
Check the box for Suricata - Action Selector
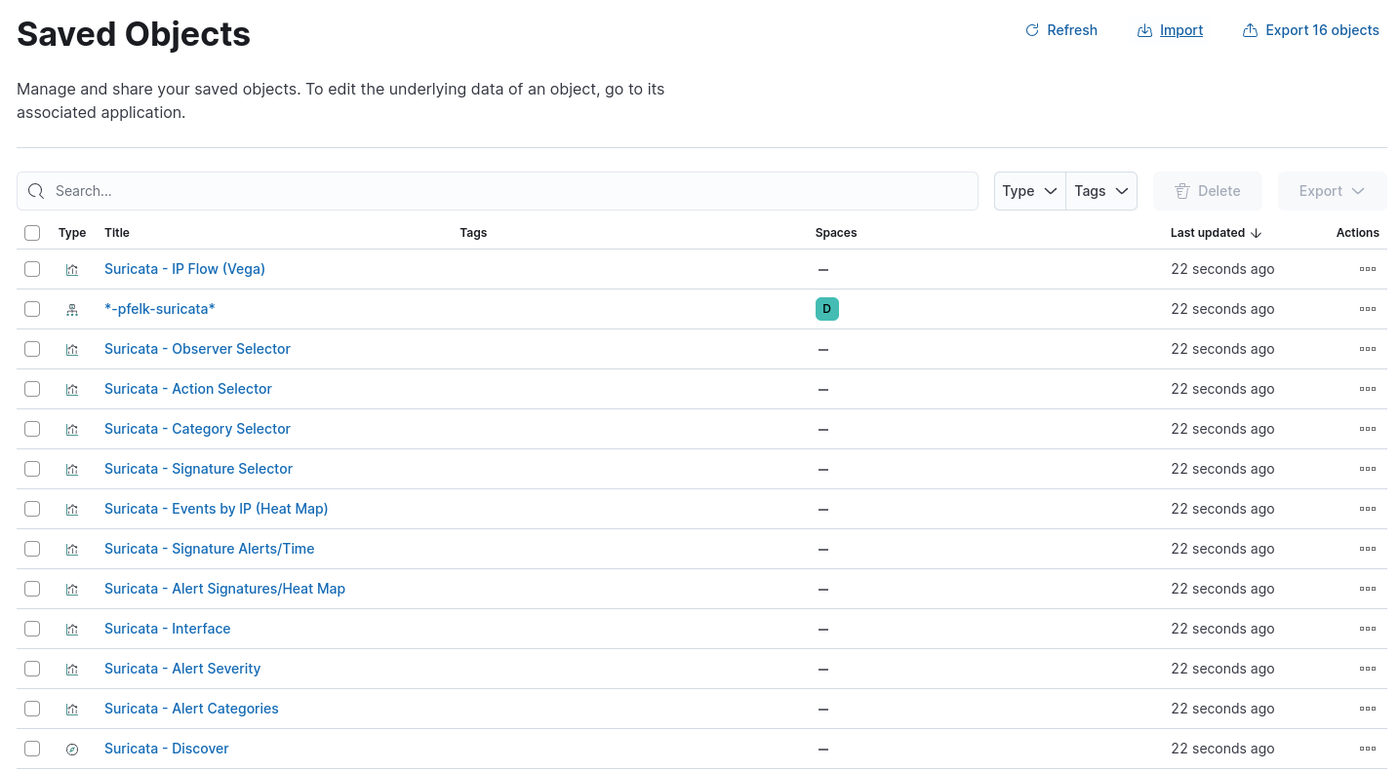point(32,389)
